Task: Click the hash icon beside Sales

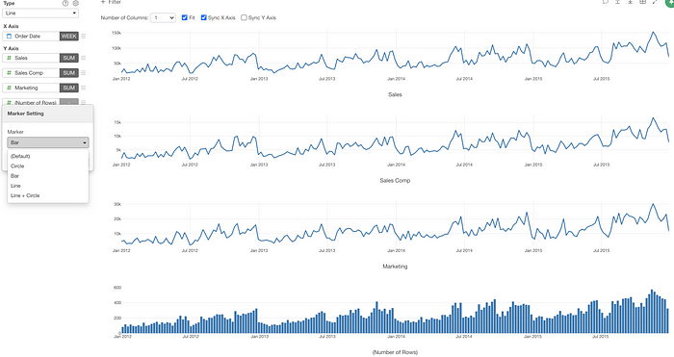Action: point(9,58)
